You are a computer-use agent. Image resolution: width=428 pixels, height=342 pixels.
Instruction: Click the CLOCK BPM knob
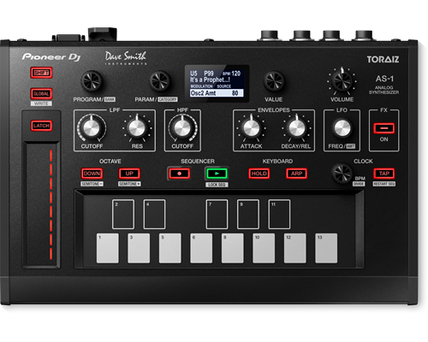click(342, 174)
